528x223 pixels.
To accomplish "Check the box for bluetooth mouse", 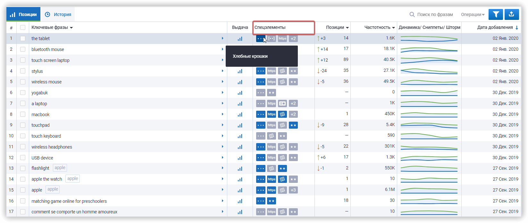I will [23, 49].
